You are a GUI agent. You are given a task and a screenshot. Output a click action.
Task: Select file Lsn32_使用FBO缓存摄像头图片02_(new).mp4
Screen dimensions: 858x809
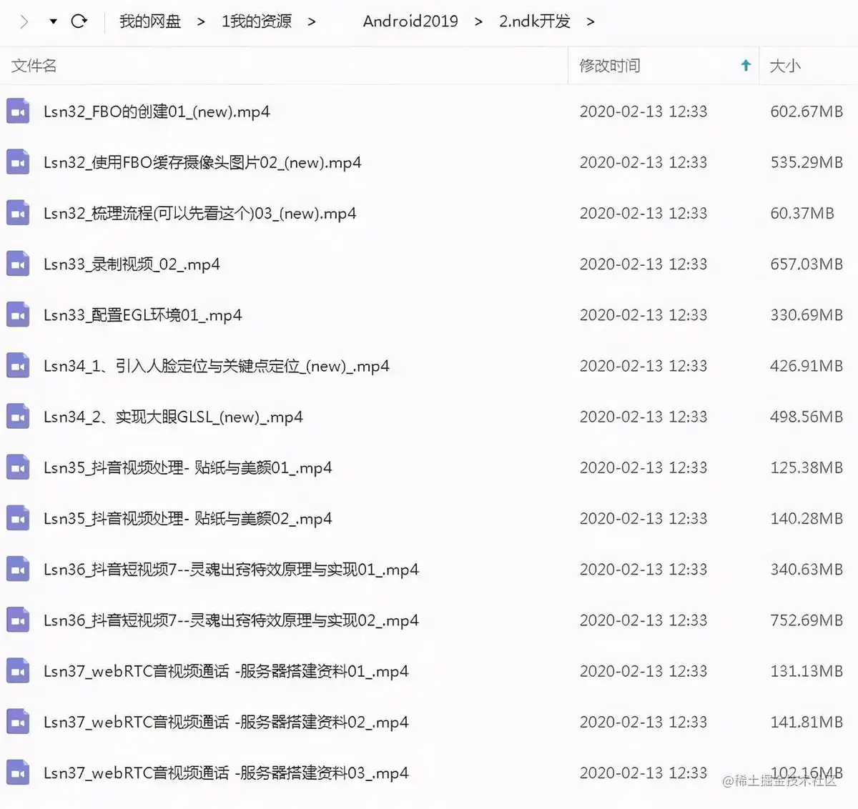click(x=202, y=162)
